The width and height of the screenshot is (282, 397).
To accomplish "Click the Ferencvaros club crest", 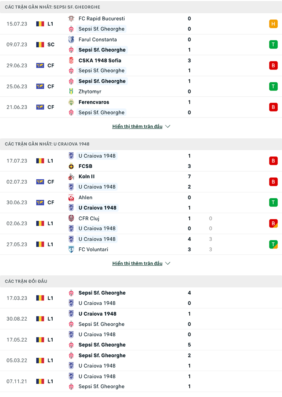I will coord(71,102).
